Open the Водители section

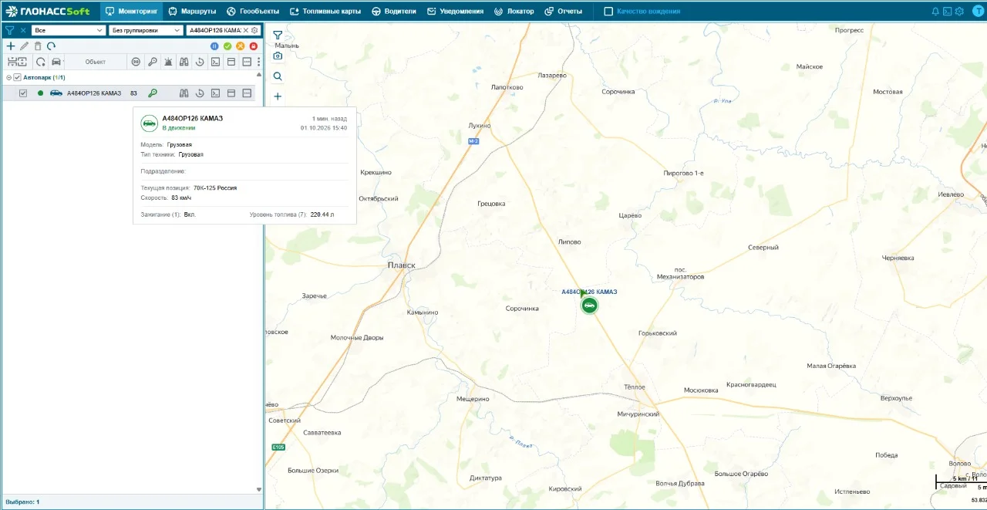[394, 12]
